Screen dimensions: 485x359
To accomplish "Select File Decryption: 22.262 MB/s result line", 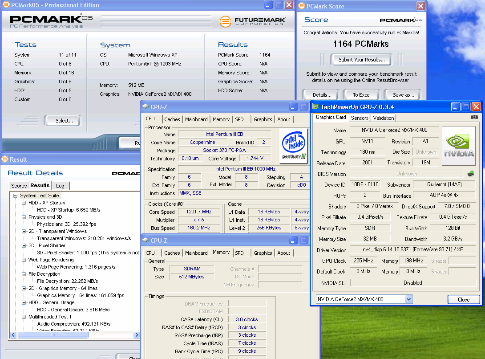I will point(67,281).
